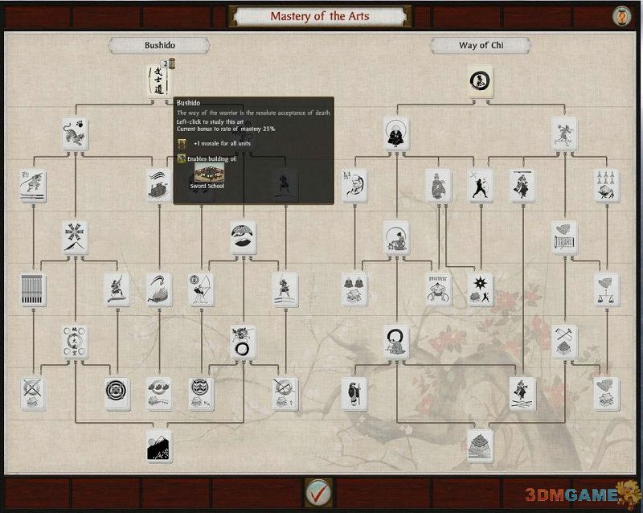Pick the radiating banners over mountain art
This screenshot has width=643, height=513.
coord(76,237)
